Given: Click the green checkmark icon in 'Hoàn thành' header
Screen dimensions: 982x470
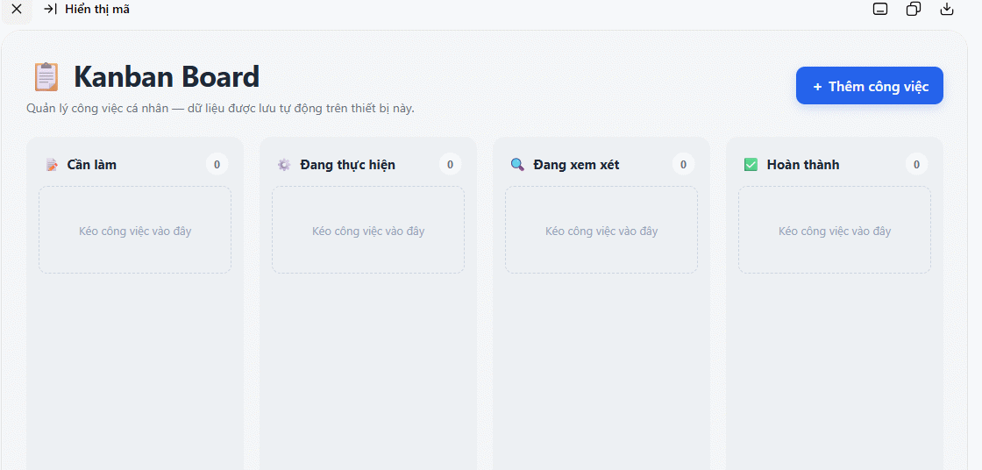Looking at the screenshot, I should point(751,165).
